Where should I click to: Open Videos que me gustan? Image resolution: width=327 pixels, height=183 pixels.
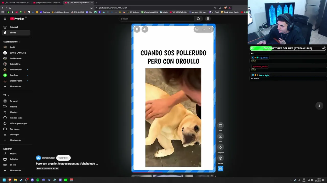point(16,124)
